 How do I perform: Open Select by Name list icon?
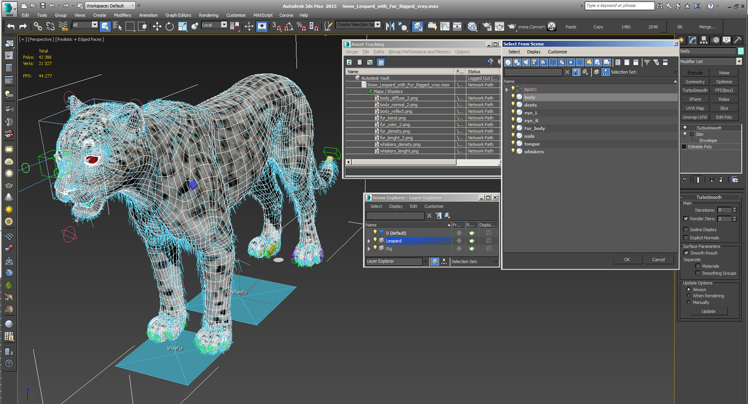point(117,26)
